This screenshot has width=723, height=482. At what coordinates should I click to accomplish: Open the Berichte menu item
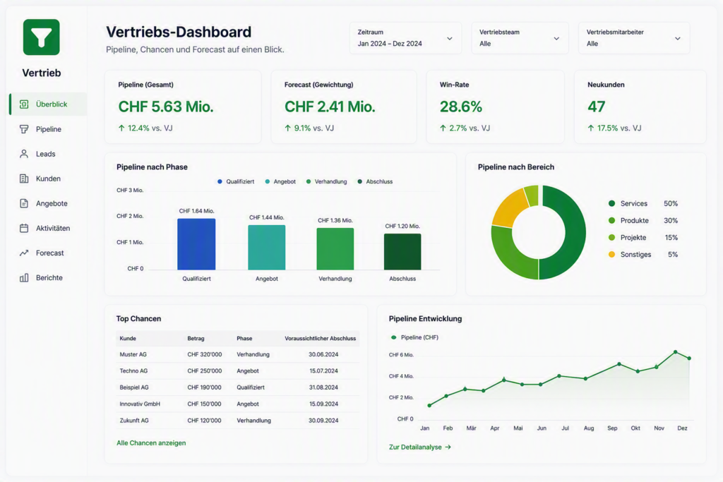(x=48, y=277)
